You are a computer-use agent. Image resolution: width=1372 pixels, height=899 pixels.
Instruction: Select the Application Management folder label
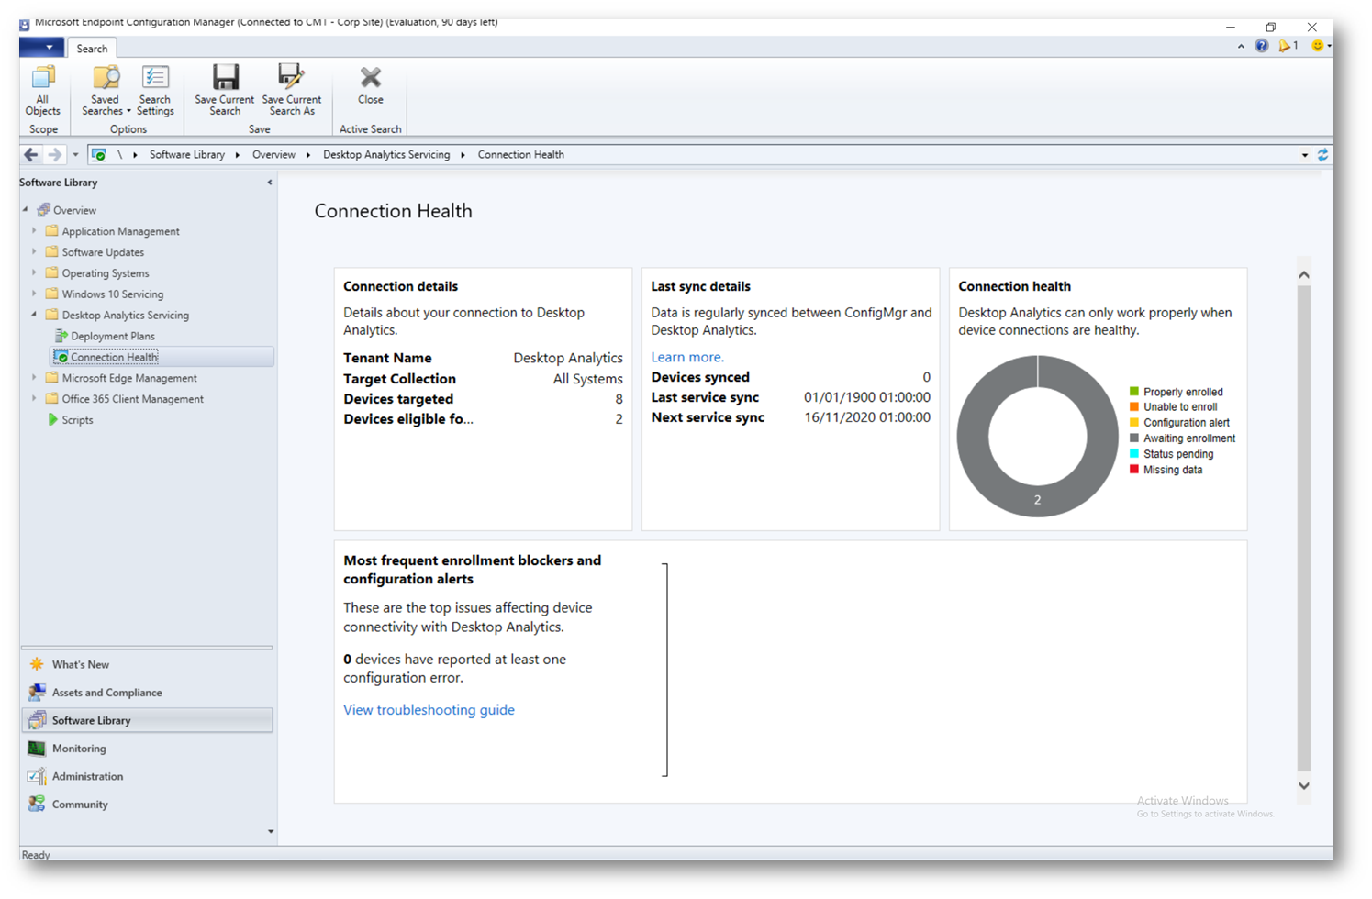[x=120, y=231]
